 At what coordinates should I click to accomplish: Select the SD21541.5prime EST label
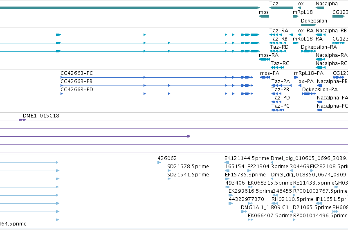click(x=188, y=175)
